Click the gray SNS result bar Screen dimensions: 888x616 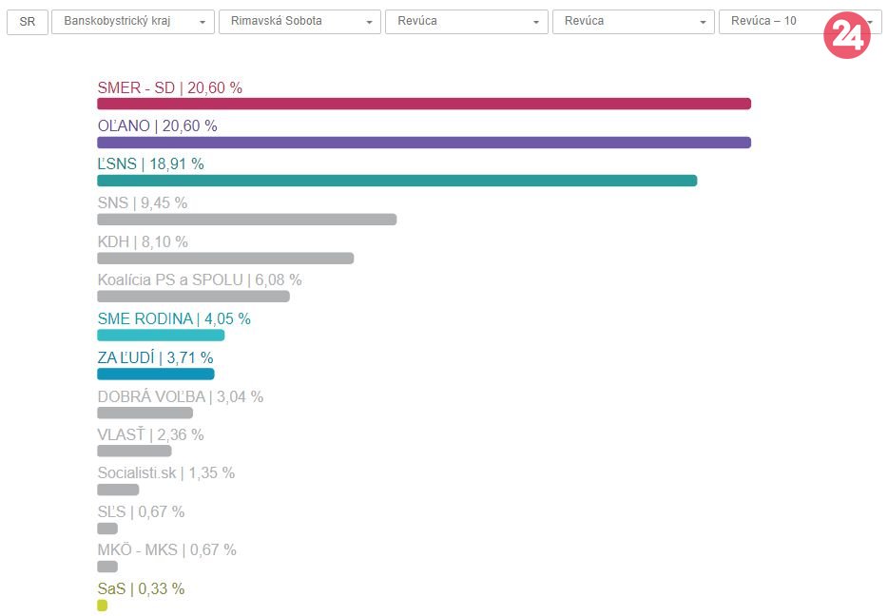click(246, 220)
